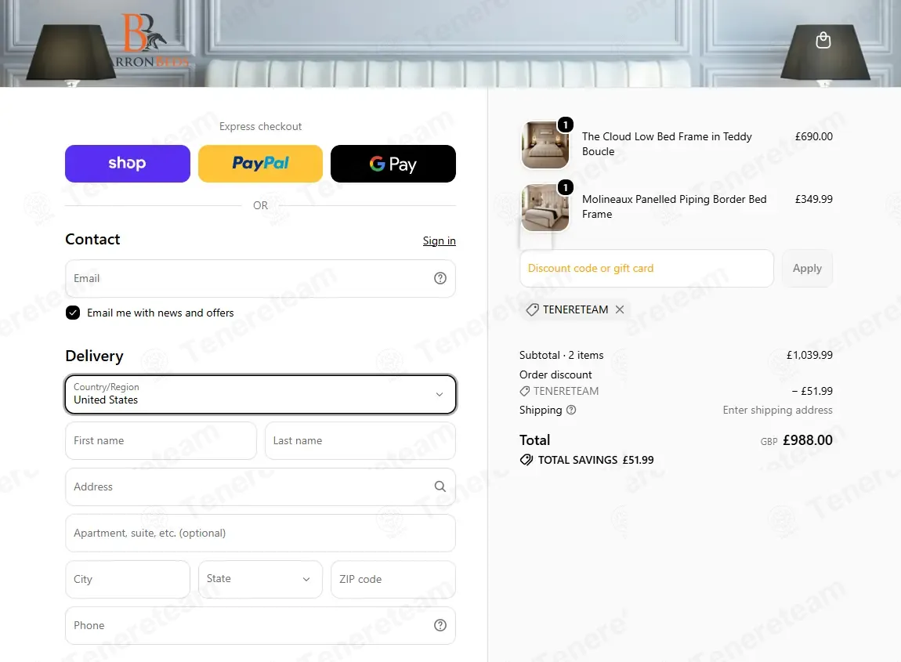Click the £690.00 price
The image size is (901, 662).
(814, 136)
